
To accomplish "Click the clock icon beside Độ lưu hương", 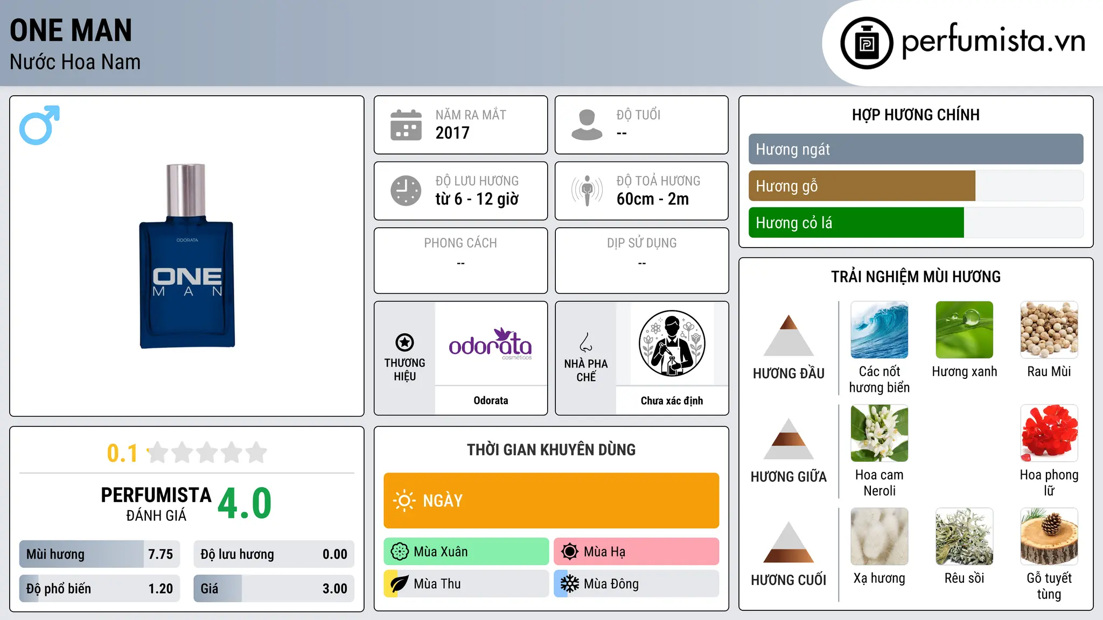I will pos(406,191).
